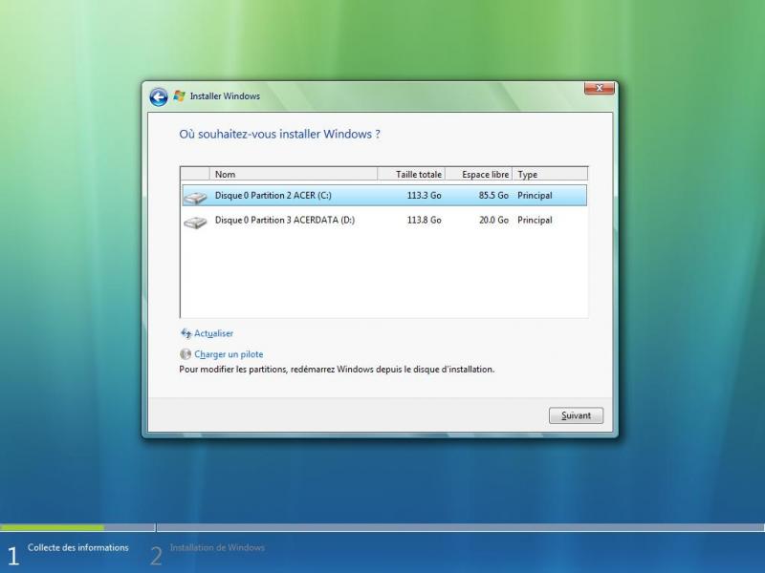Go back with the blue arrow button
Screen dimensions: 765x573
[159, 97]
